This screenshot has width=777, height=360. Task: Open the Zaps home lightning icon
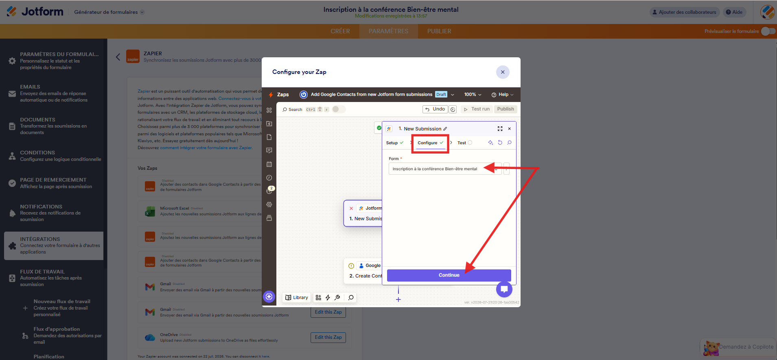click(271, 95)
